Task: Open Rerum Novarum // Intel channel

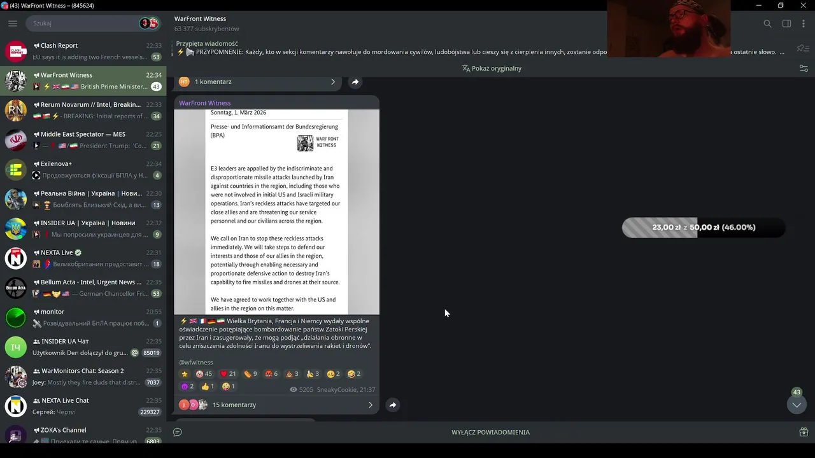Action: pos(83,110)
